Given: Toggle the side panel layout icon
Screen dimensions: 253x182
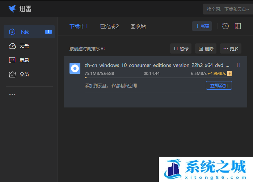Looking at the screenshot, I should (x=238, y=26).
